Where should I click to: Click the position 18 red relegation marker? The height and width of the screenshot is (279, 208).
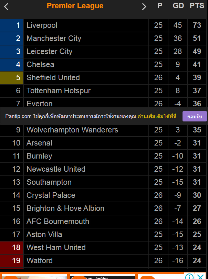point(12,248)
